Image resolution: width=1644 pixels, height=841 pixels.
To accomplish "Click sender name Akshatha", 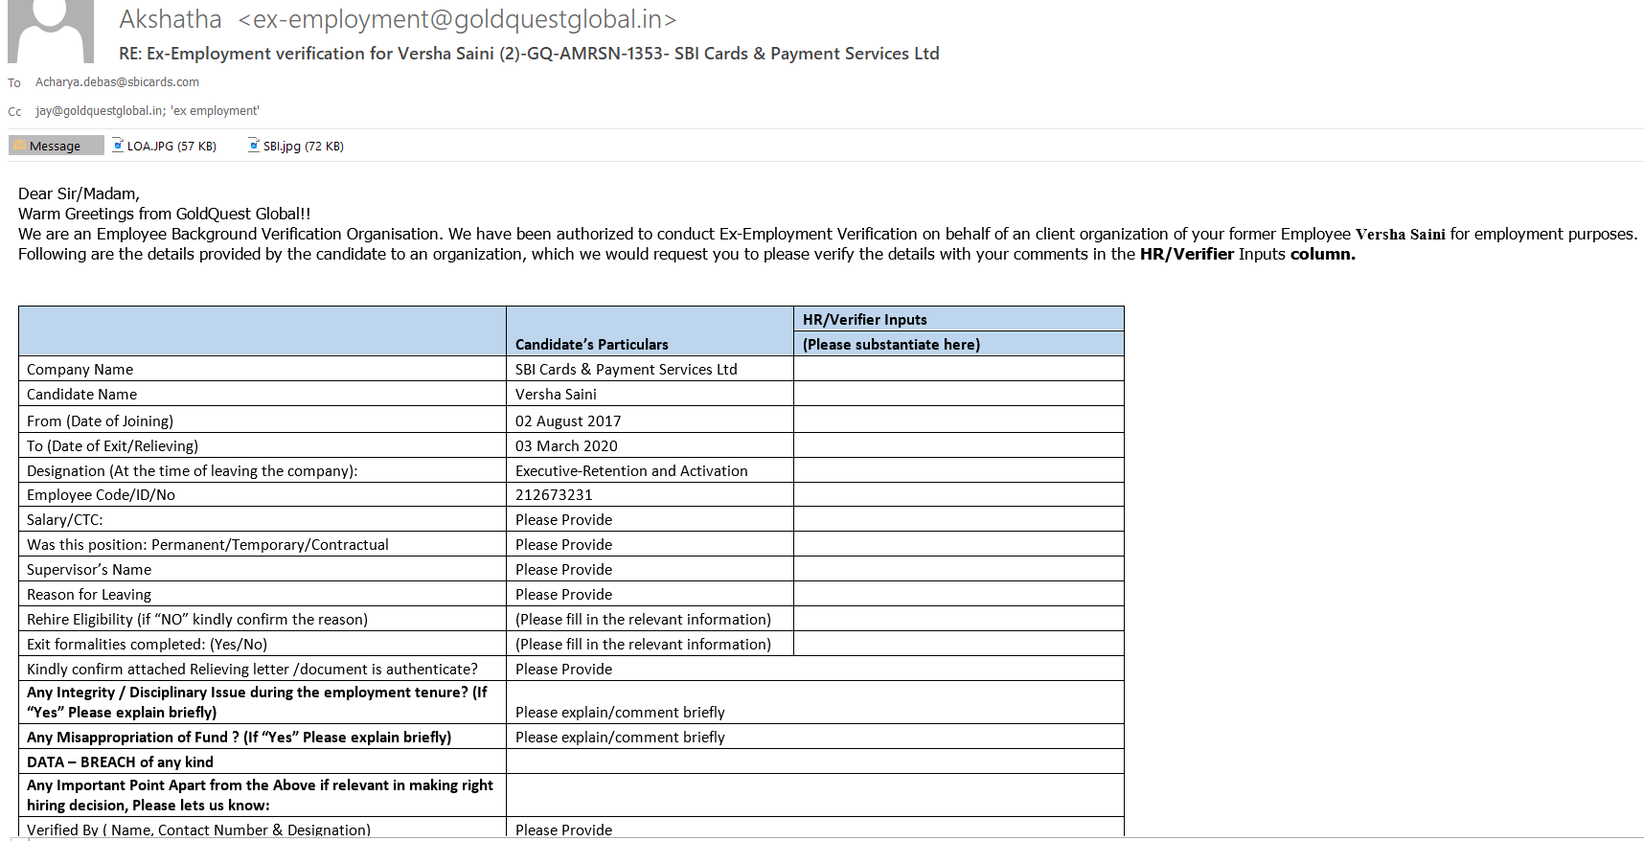I will (x=171, y=19).
